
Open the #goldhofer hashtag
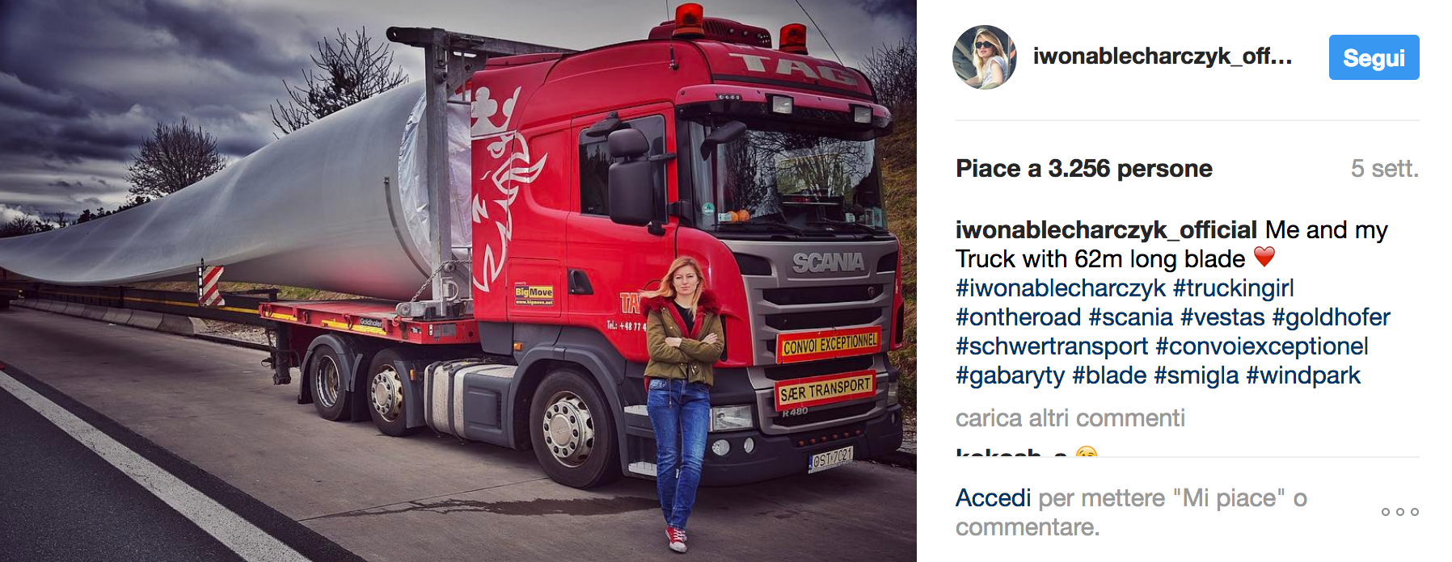[1331, 317]
